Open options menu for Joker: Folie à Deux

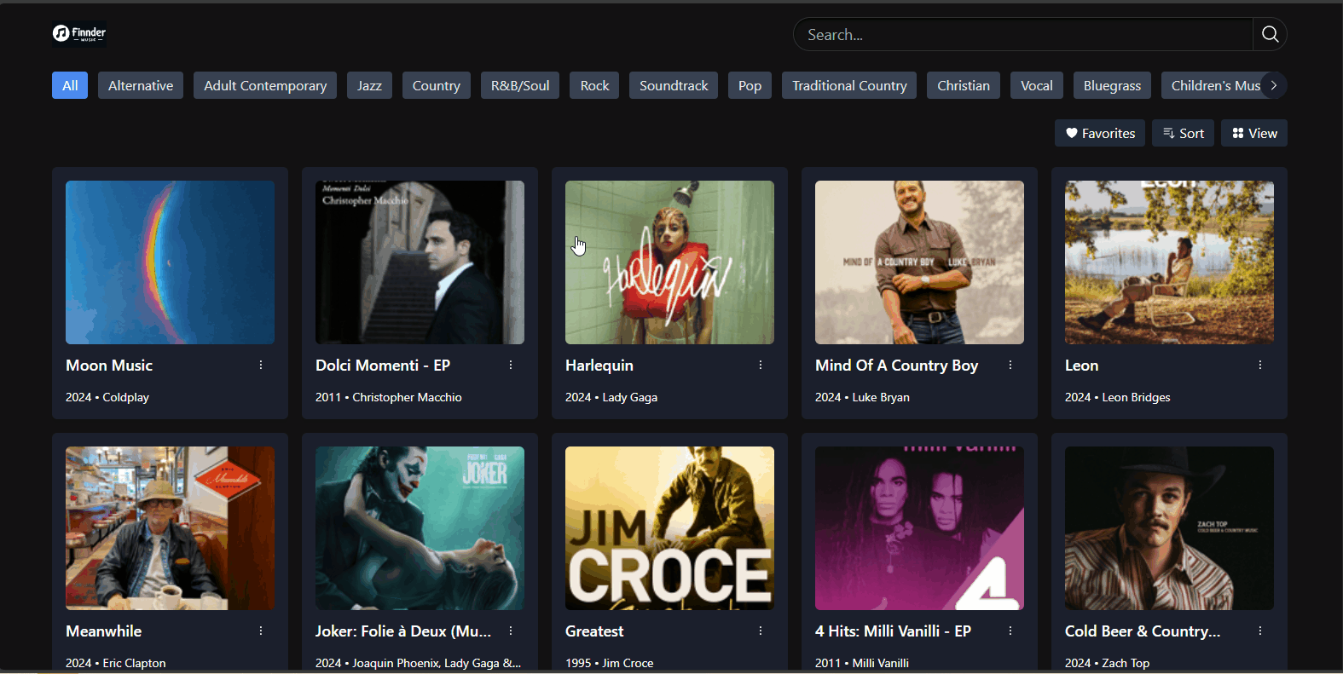pos(511,631)
